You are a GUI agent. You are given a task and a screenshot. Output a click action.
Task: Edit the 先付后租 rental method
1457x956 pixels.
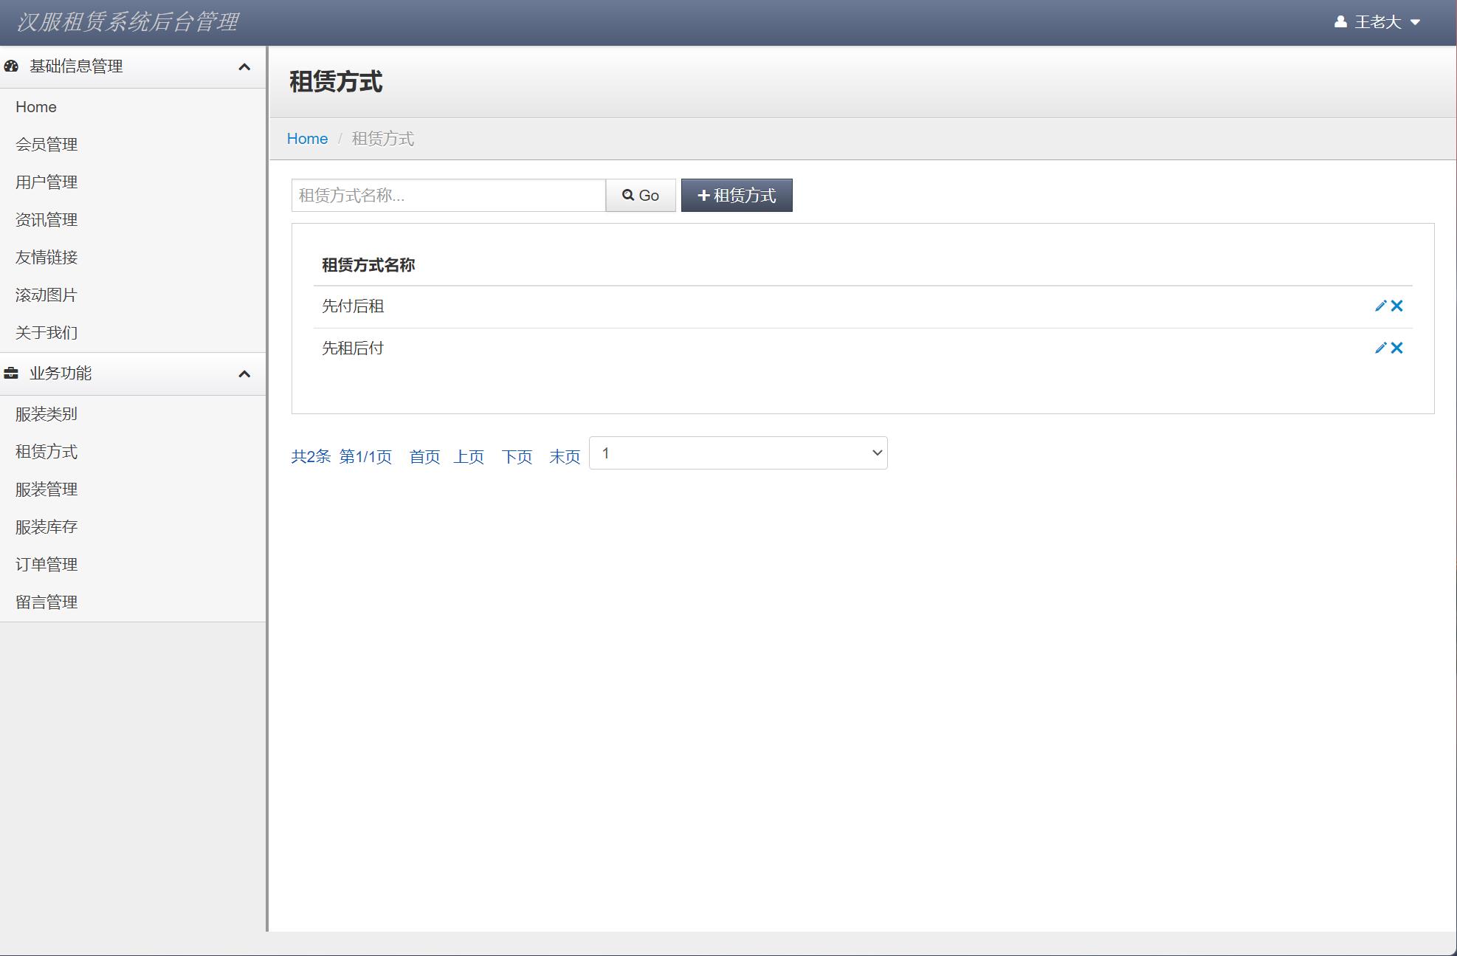click(1379, 305)
